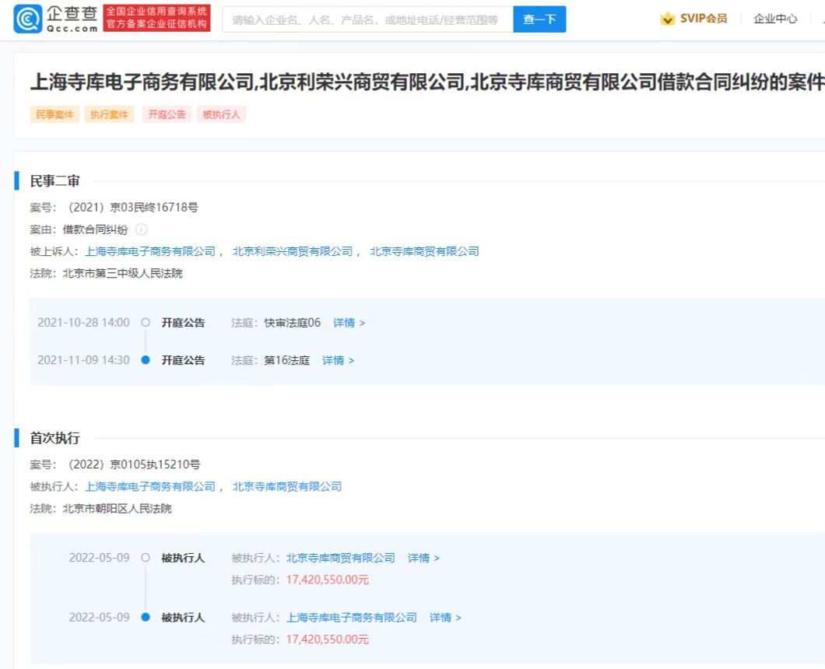The height and width of the screenshot is (669, 825).
Task: View 详情 for 快审法庭06 hearing
Action: click(349, 322)
